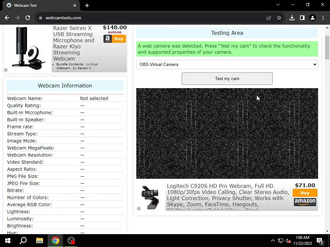Open the Windows Start menu
This screenshot has height=247, width=330.
click(x=8, y=241)
